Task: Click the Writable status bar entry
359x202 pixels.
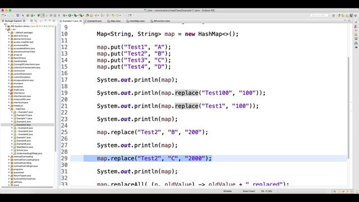Action: (x=227, y=191)
